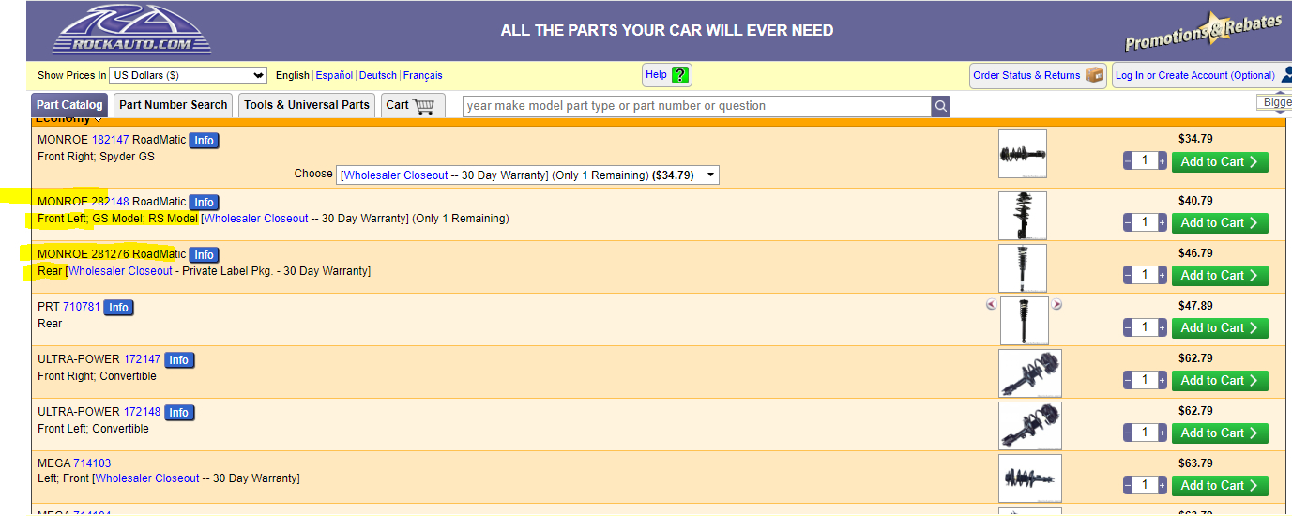Add MONROE 281276 to cart

(x=1220, y=276)
